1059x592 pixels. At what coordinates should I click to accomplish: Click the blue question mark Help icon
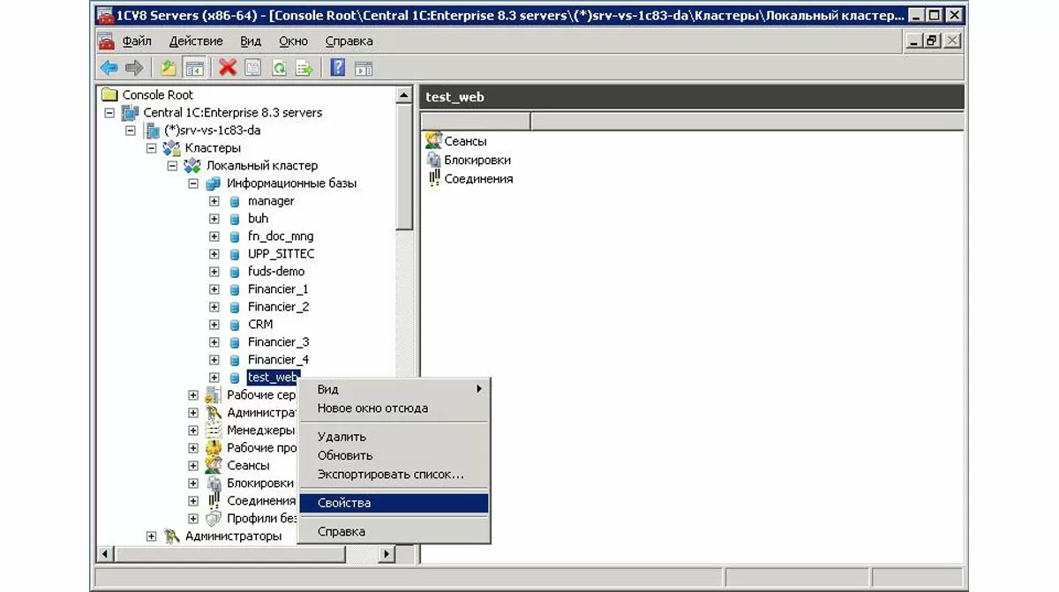tap(338, 68)
